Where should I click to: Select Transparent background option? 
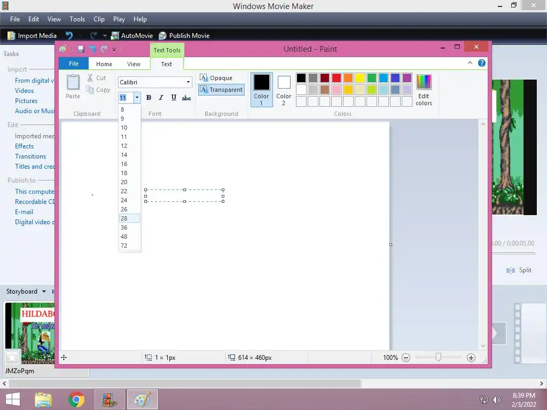click(221, 90)
